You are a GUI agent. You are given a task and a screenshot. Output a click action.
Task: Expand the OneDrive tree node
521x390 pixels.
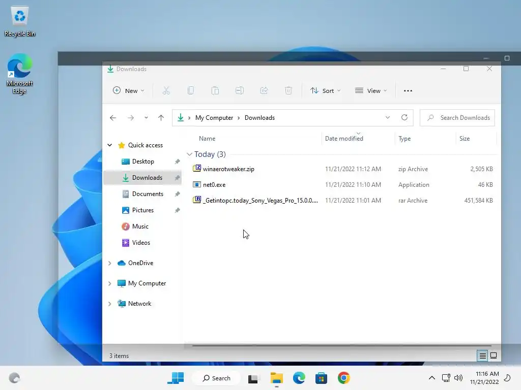[x=110, y=263]
